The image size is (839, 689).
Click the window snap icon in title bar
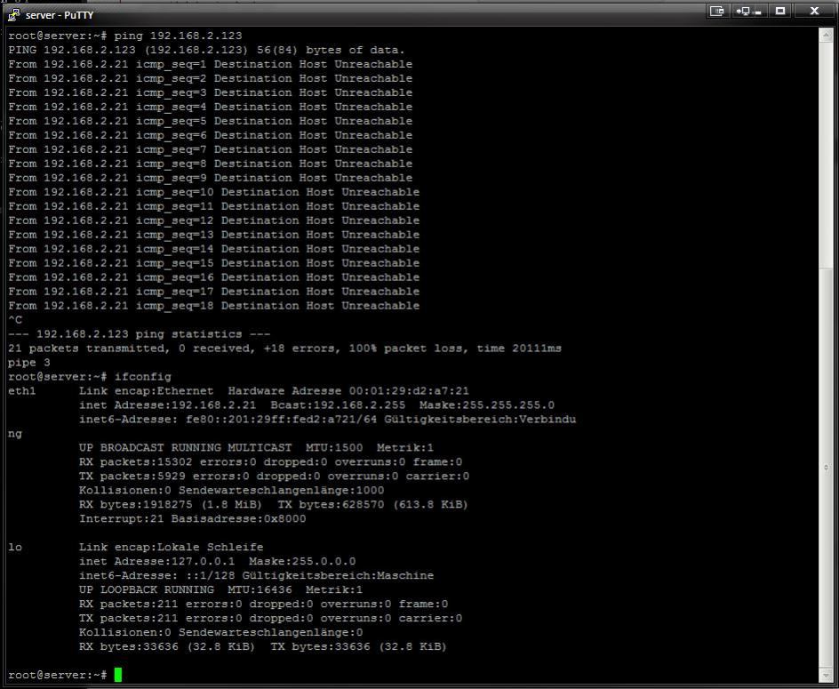pos(717,11)
